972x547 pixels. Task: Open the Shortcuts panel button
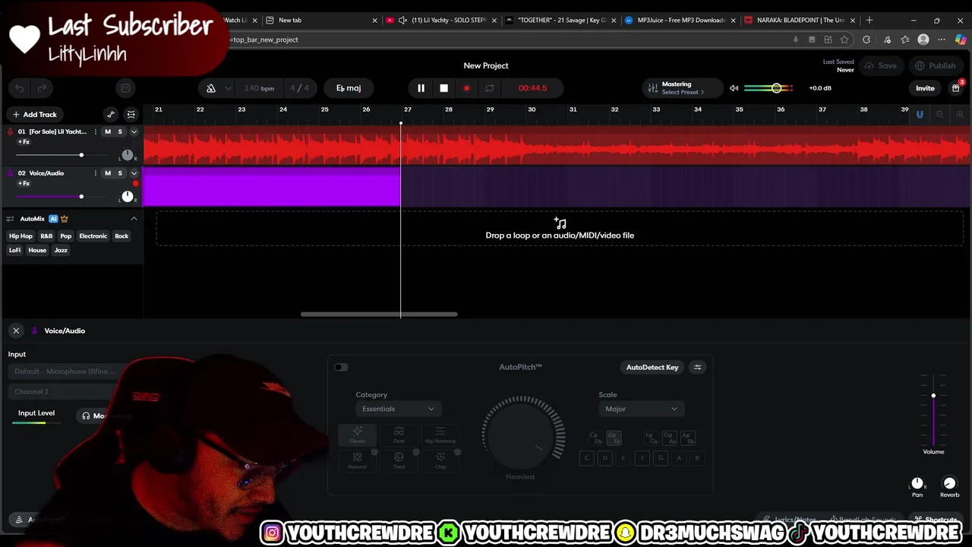[936, 520]
